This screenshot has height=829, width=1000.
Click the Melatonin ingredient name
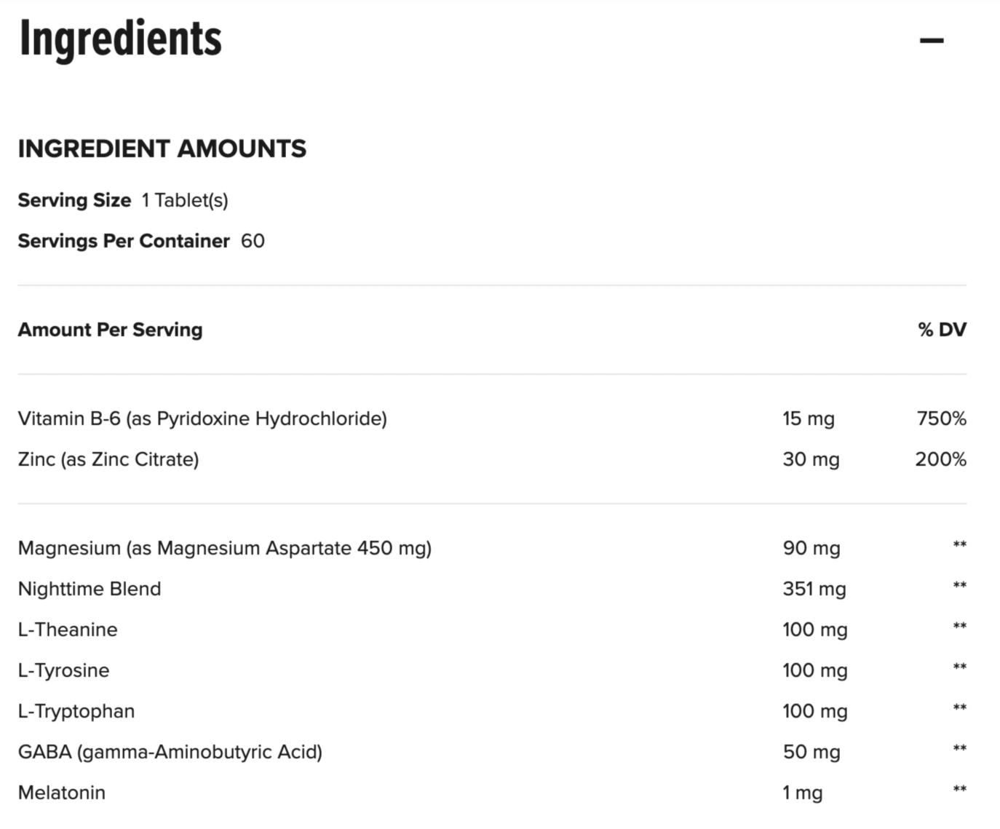click(x=62, y=793)
